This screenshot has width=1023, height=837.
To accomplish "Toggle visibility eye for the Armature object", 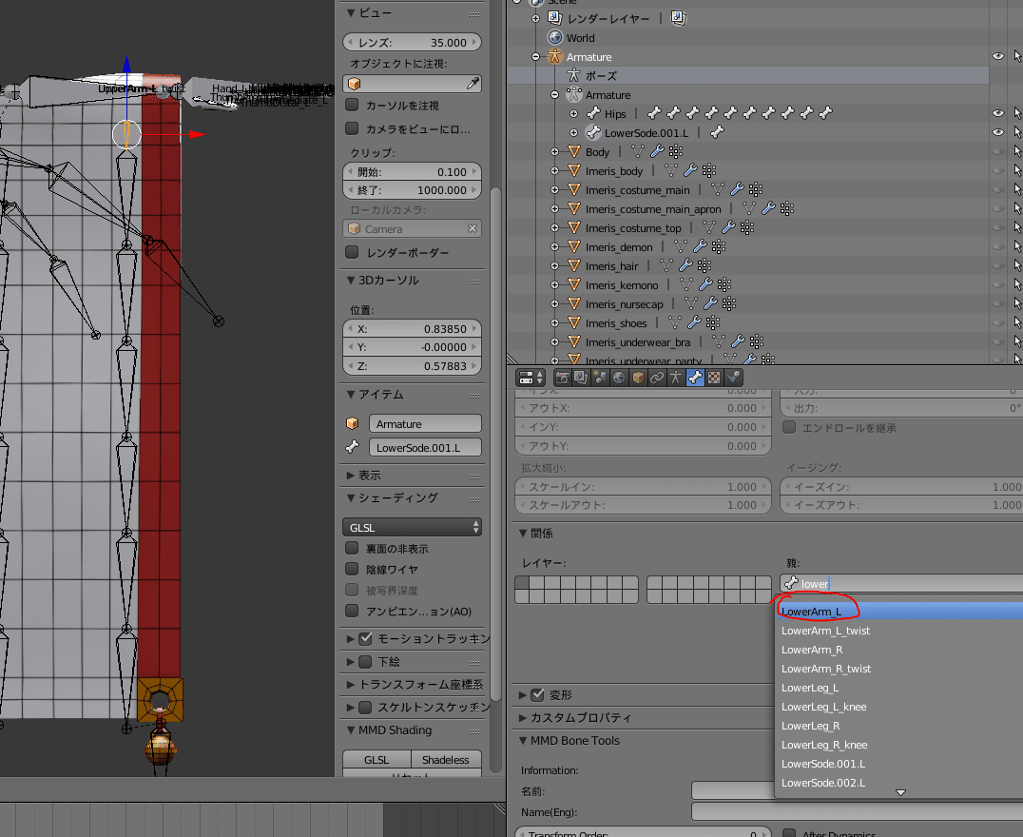I will click(997, 57).
